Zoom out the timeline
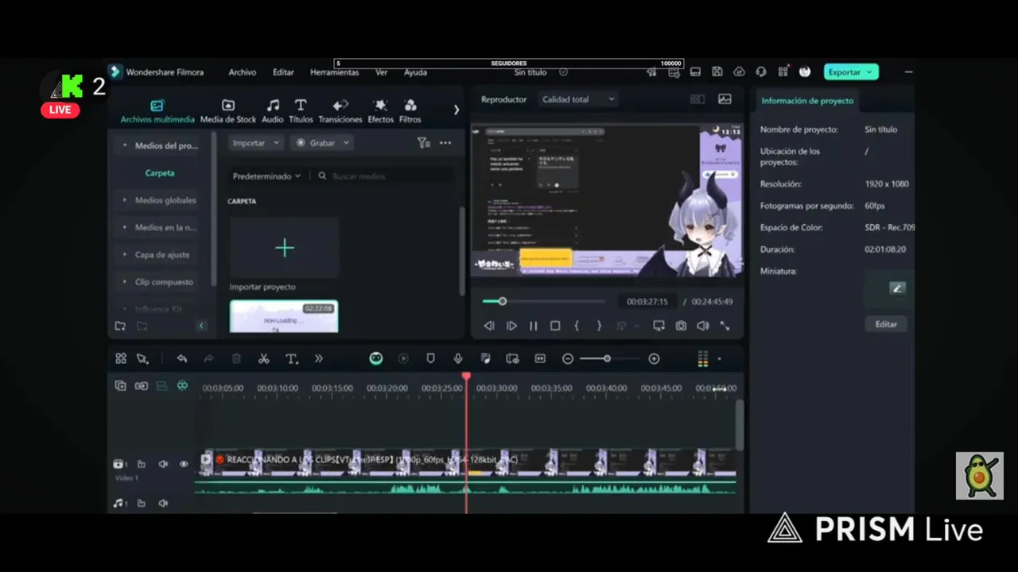 tap(568, 359)
